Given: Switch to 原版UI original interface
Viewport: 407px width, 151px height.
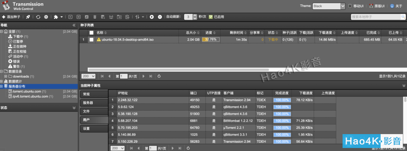Looking at the screenshot, I should (x=376, y=6).
